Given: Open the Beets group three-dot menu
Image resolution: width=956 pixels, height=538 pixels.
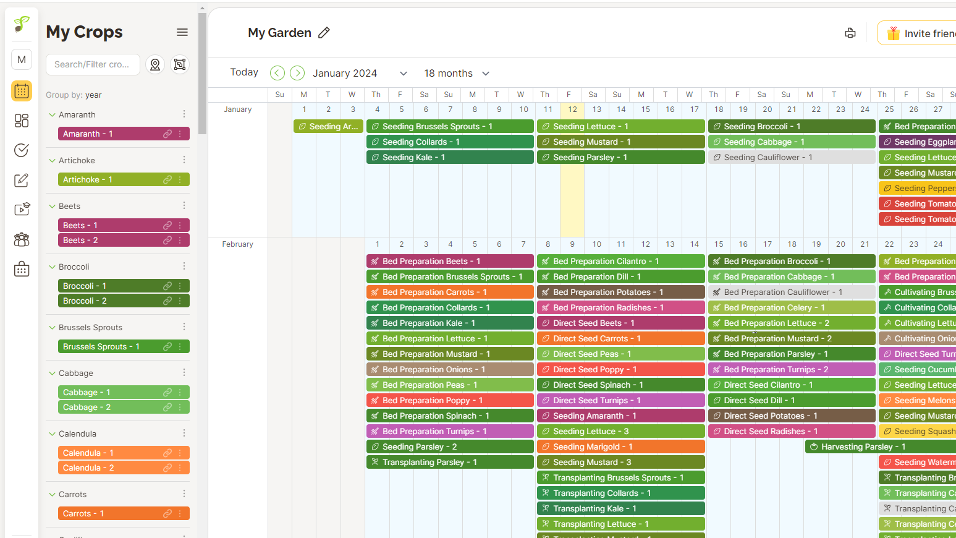Looking at the screenshot, I should (x=184, y=206).
